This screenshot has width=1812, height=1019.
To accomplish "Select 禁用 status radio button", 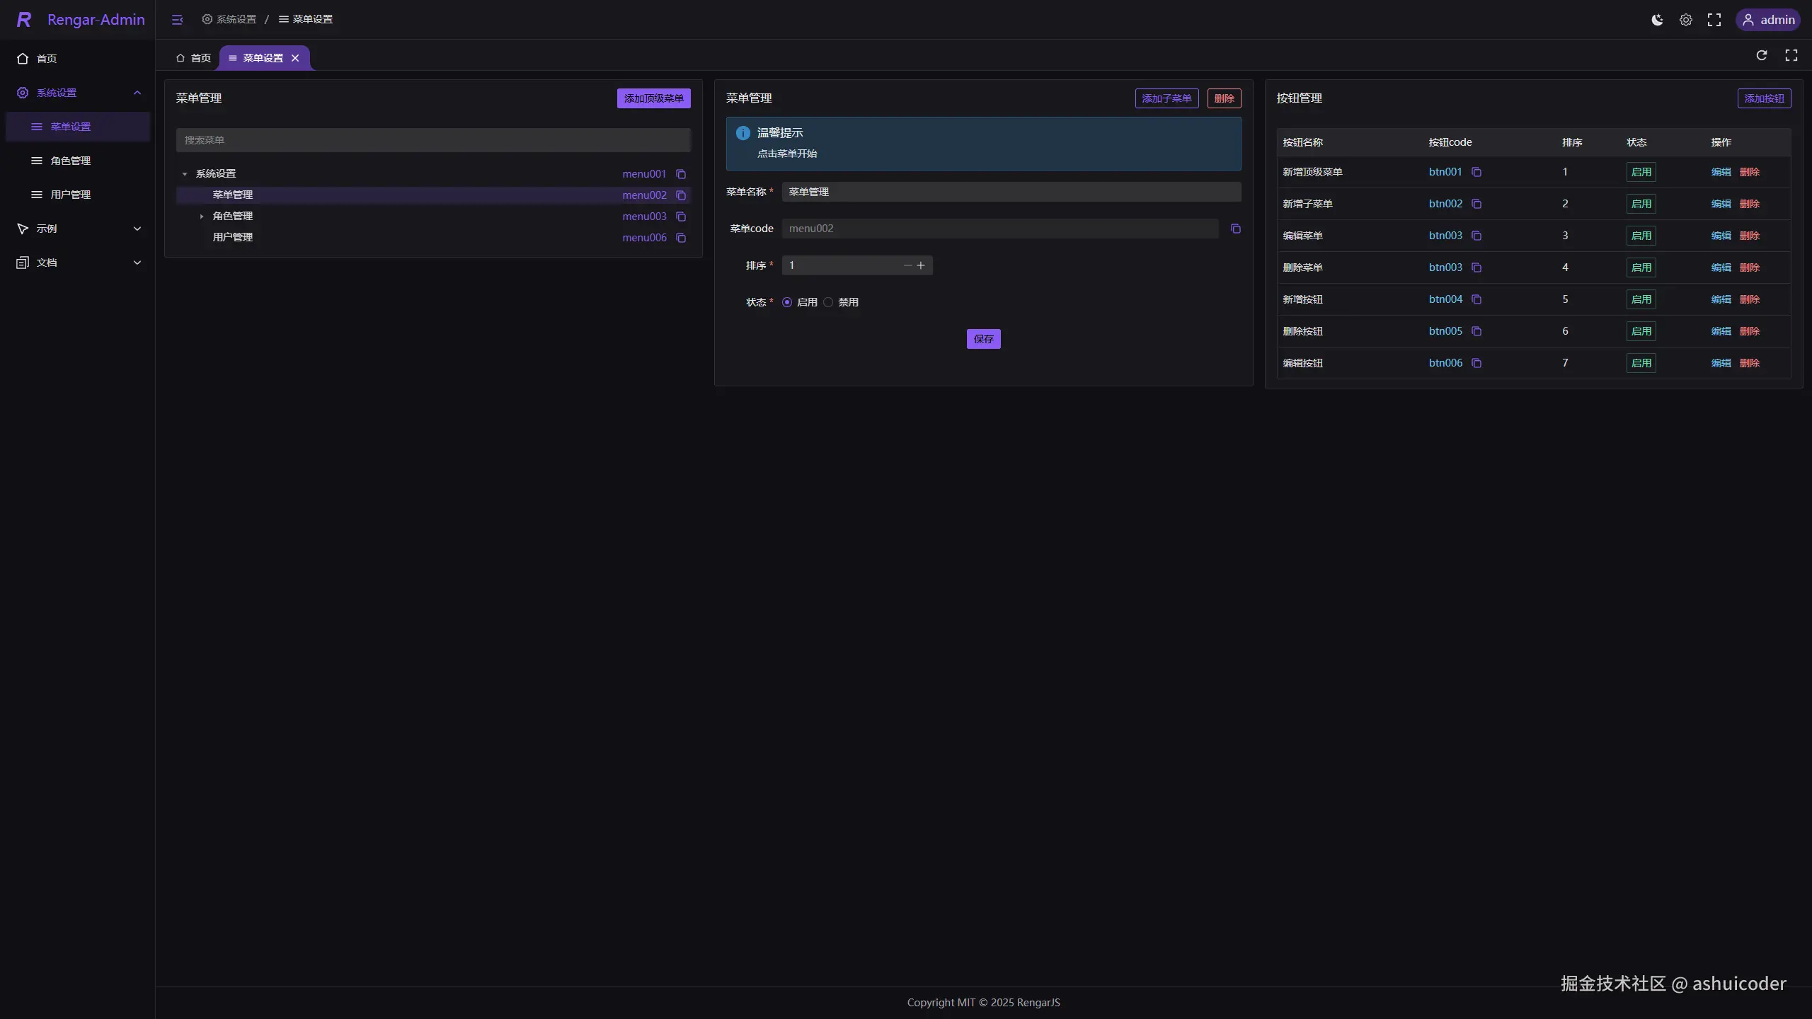I will (x=828, y=302).
